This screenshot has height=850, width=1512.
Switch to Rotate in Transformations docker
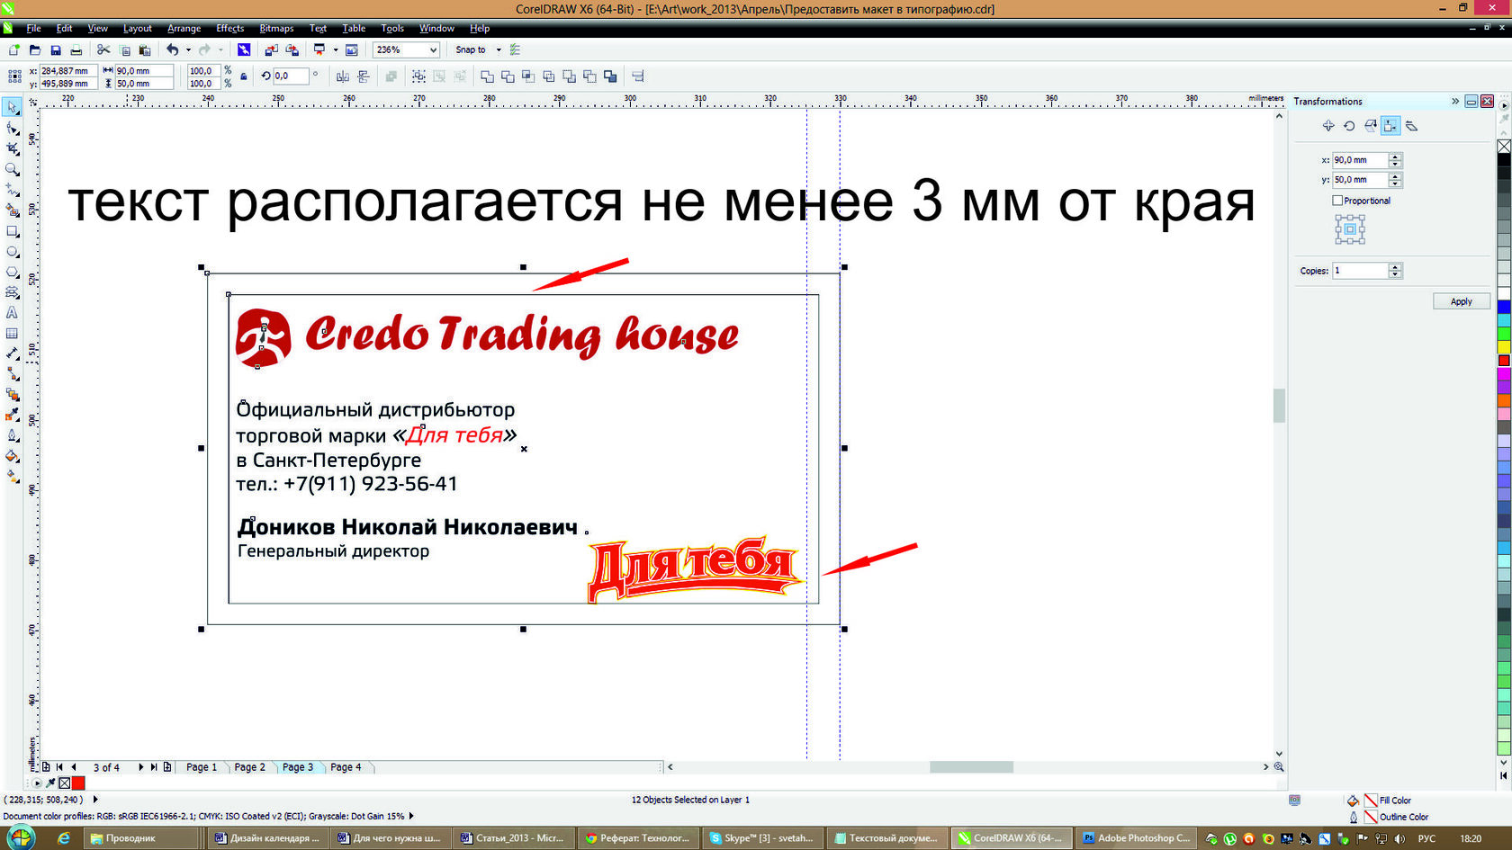pyautogui.click(x=1349, y=126)
